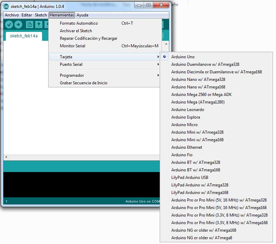Select the Arduino Uno board radio option
Screen dimensions: 276x244
(x=216, y=57)
